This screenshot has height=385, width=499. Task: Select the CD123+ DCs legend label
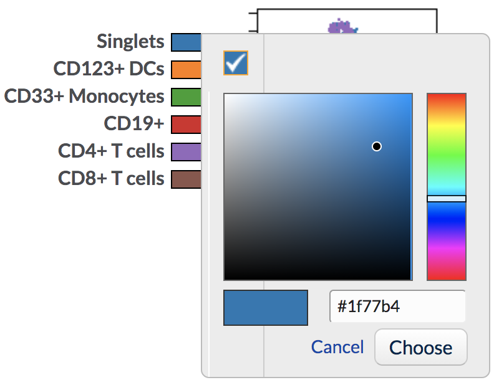coord(109,69)
